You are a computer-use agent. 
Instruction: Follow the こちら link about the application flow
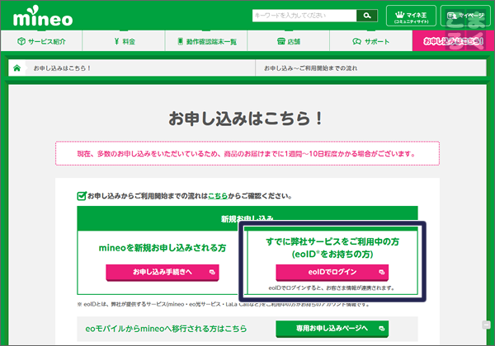click(x=218, y=196)
